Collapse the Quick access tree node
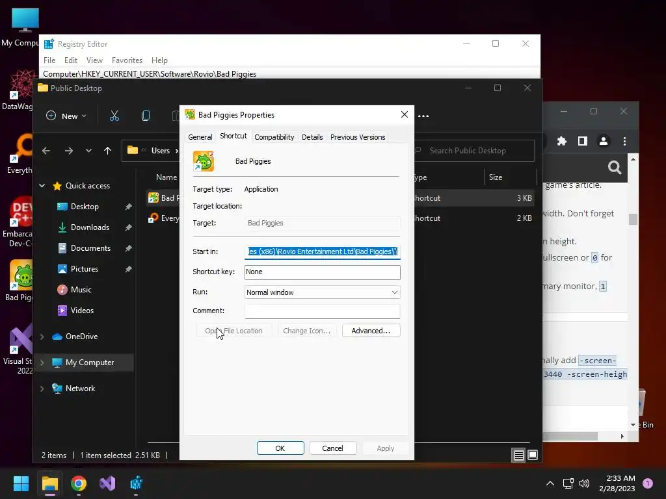The height and width of the screenshot is (499, 666). pyautogui.click(x=42, y=185)
